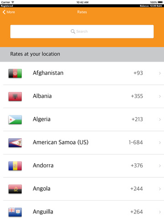Tap the Angola flag icon
Image resolution: width=164 pixels, height=219 pixels.
click(15, 189)
